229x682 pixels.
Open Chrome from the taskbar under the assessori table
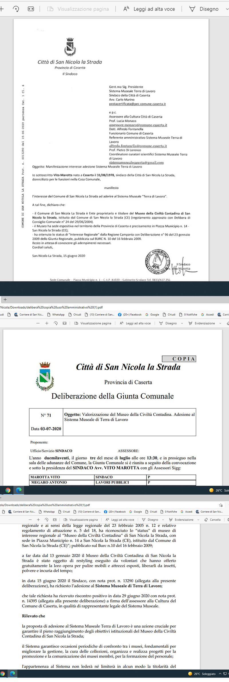[8, 490]
